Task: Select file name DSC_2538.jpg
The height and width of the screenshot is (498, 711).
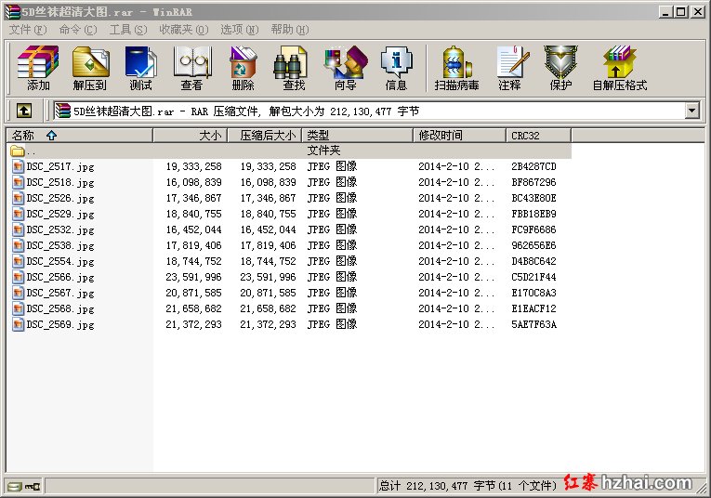Action: (x=60, y=245)
